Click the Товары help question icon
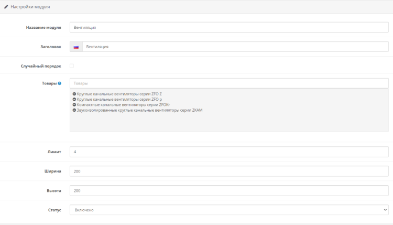This screenshot has width=393, height=225. [x=60, y=83]
